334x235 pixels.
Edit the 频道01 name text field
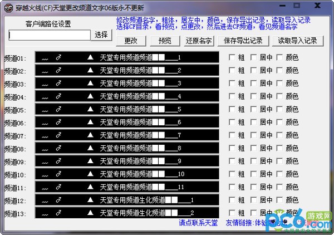coord(127,57)
